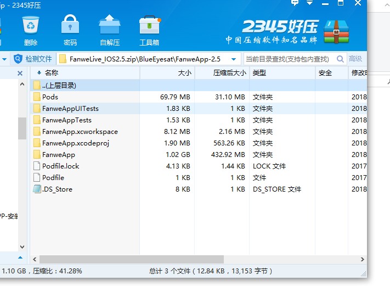Screen dimensions: 390x286
Task: Select FanweApp.xcodeproj folder icon
Action: [x=37, y=143]
